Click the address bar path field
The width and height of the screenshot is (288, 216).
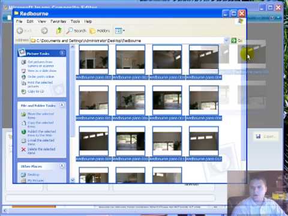(x=128, y=41)
